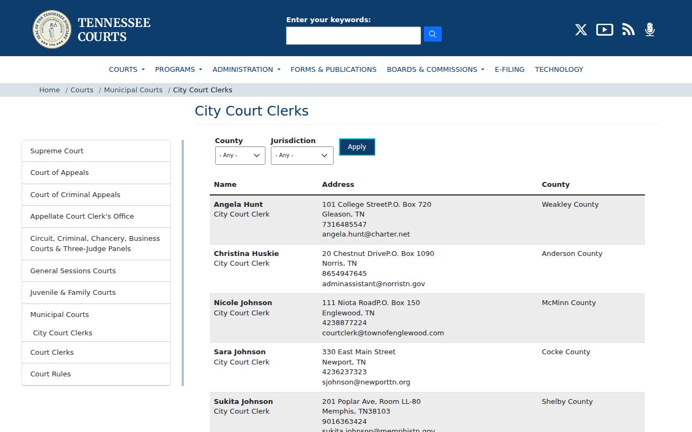Click the name Nicole Johnson
Screen dimensions: 692x432
coord(243,303)
